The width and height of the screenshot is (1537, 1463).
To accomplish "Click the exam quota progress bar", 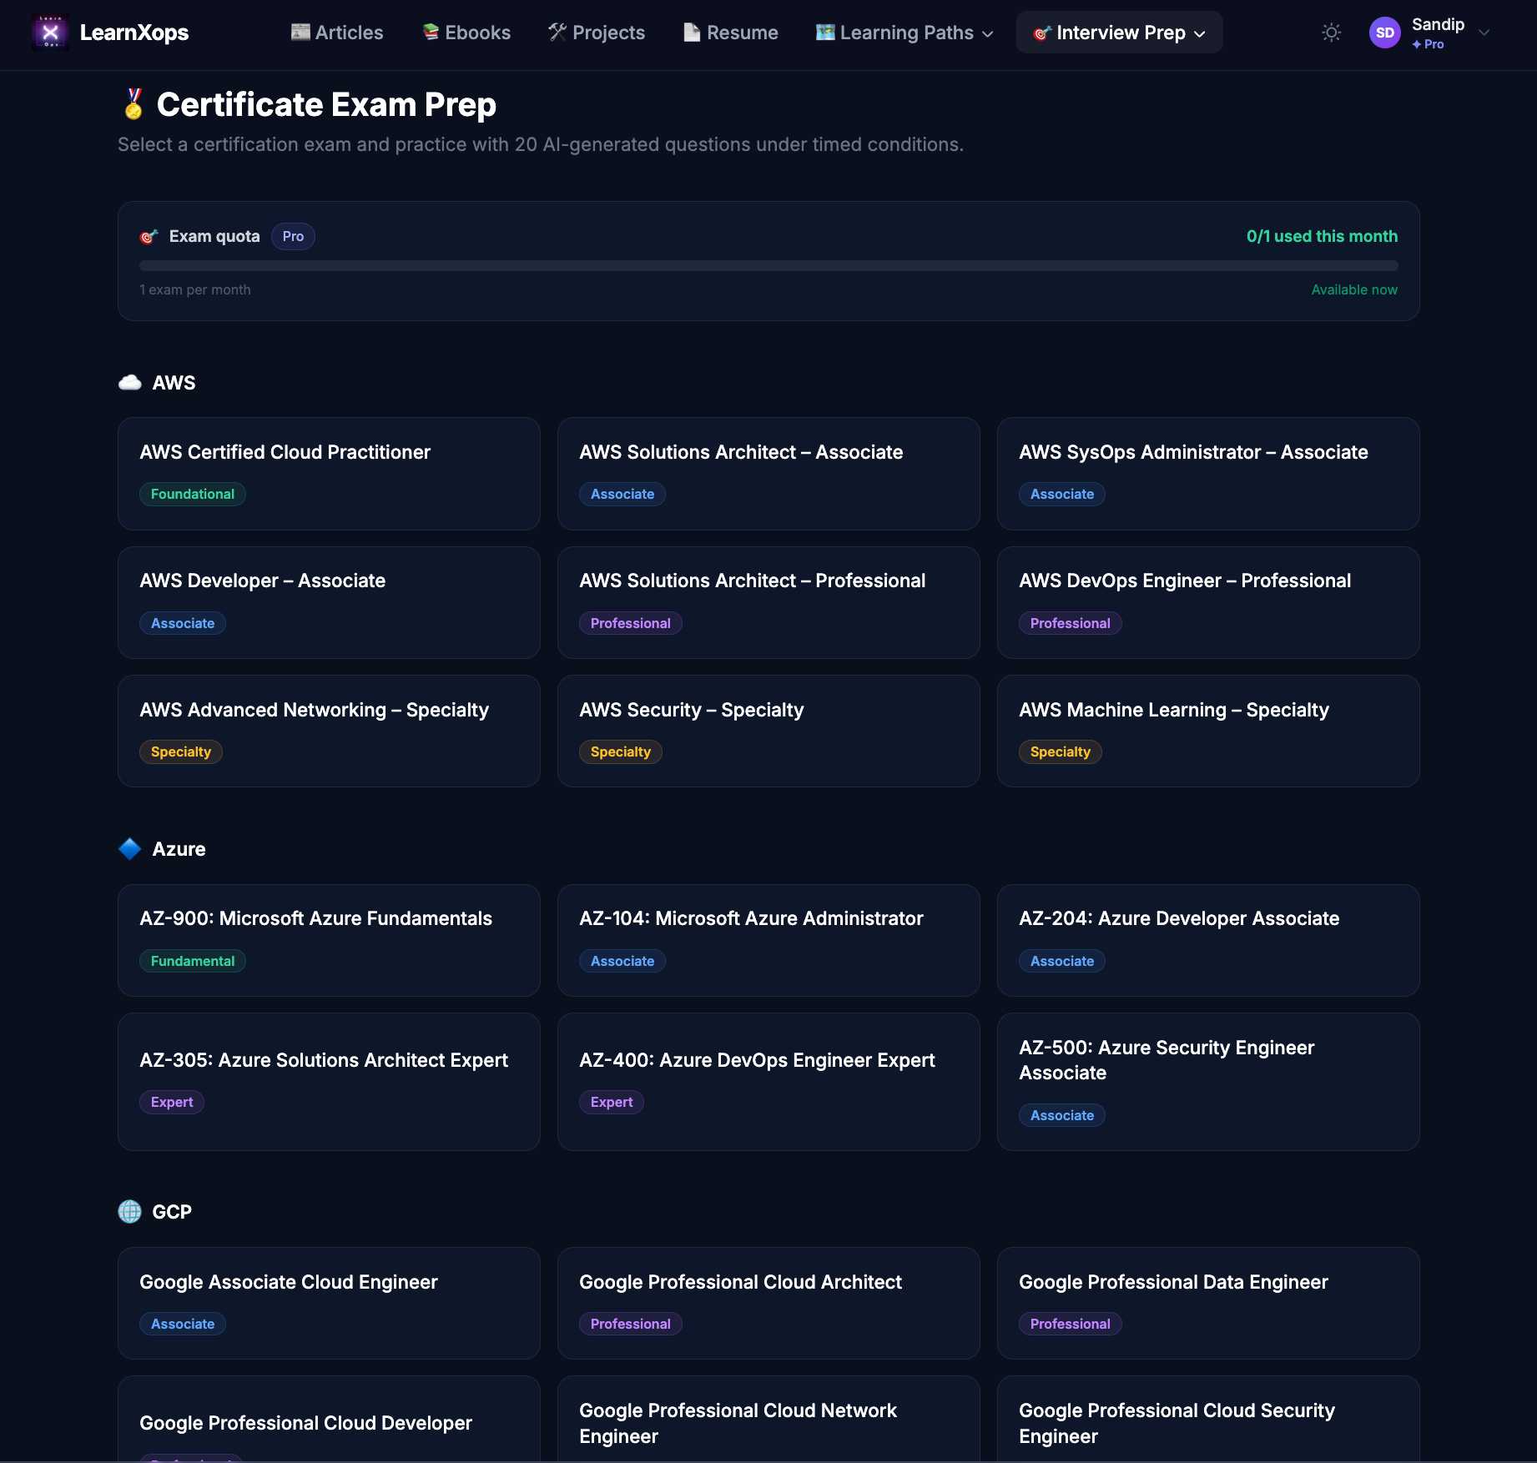I will click(x=768, y=266).
